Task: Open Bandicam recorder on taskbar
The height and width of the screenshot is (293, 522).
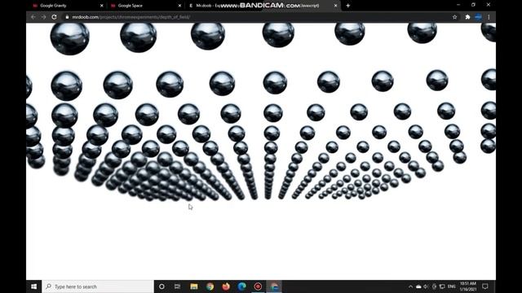Action: click(258, 286)
